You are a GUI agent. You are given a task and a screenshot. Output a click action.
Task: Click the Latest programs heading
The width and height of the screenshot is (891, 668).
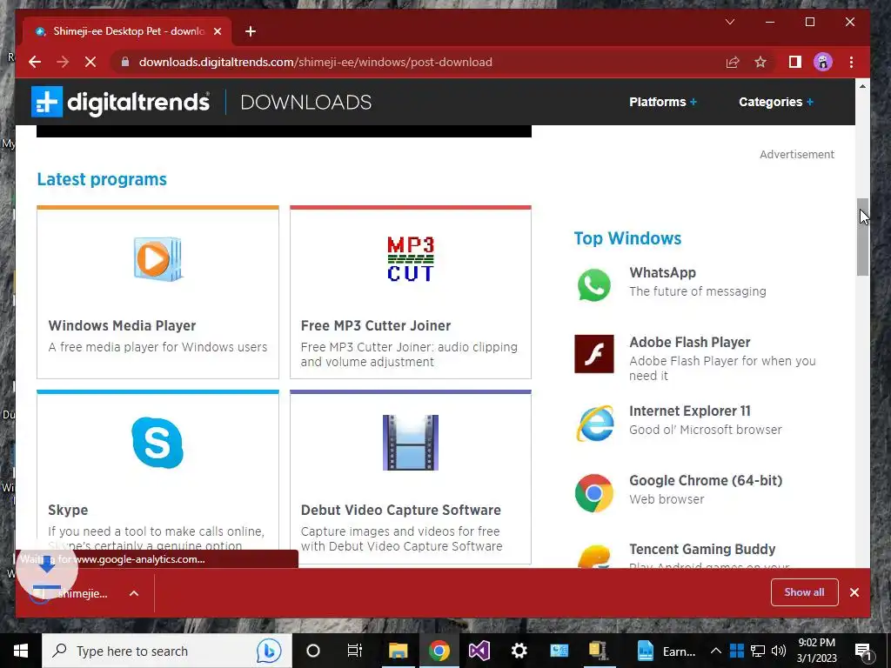pos(102,179)
